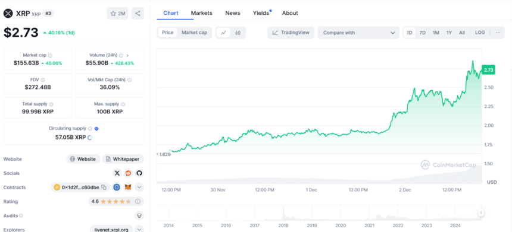Click the MetaMask fox icon
Screen dimensions: 512x232
129,187
